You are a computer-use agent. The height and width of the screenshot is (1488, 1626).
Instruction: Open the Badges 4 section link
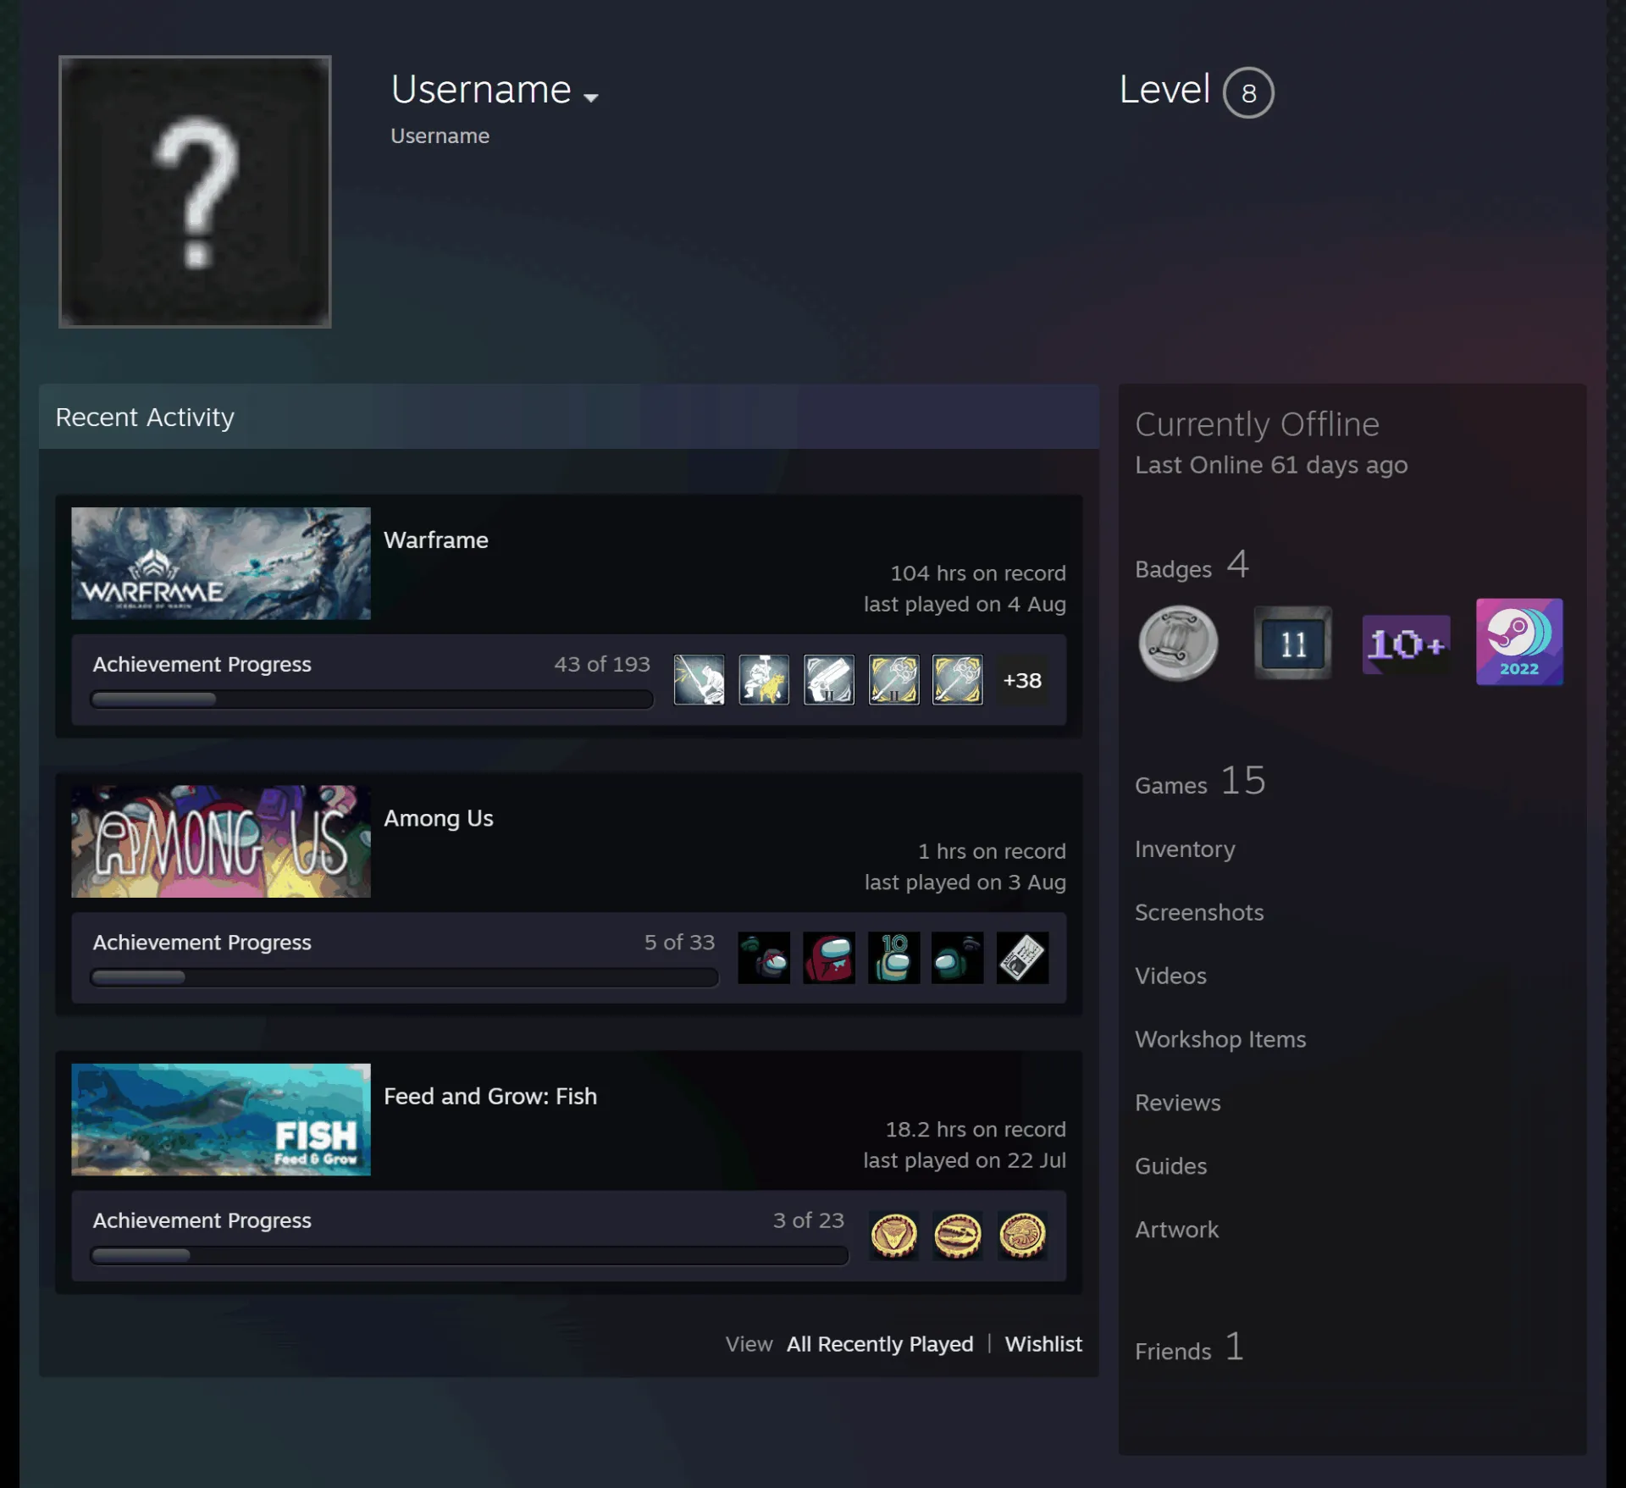[1192, 566]
